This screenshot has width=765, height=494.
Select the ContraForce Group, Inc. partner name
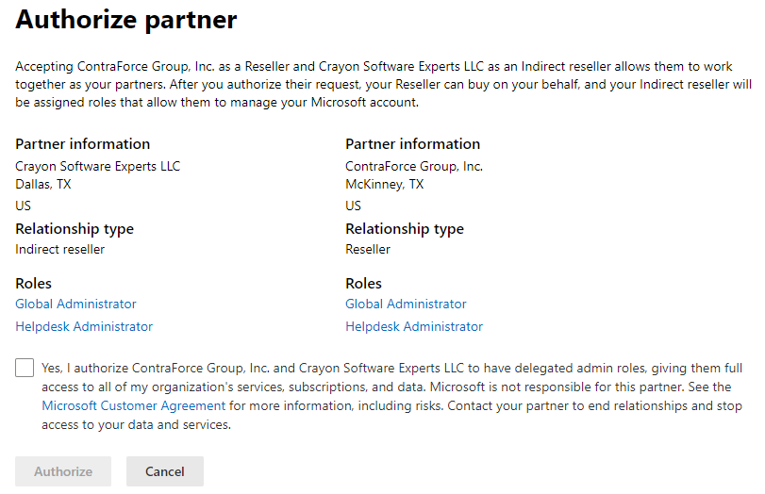414,166
